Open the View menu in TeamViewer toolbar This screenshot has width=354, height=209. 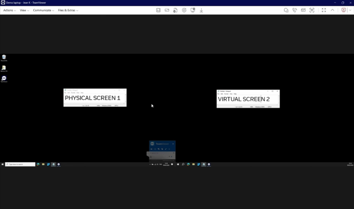tap(24, 10)
